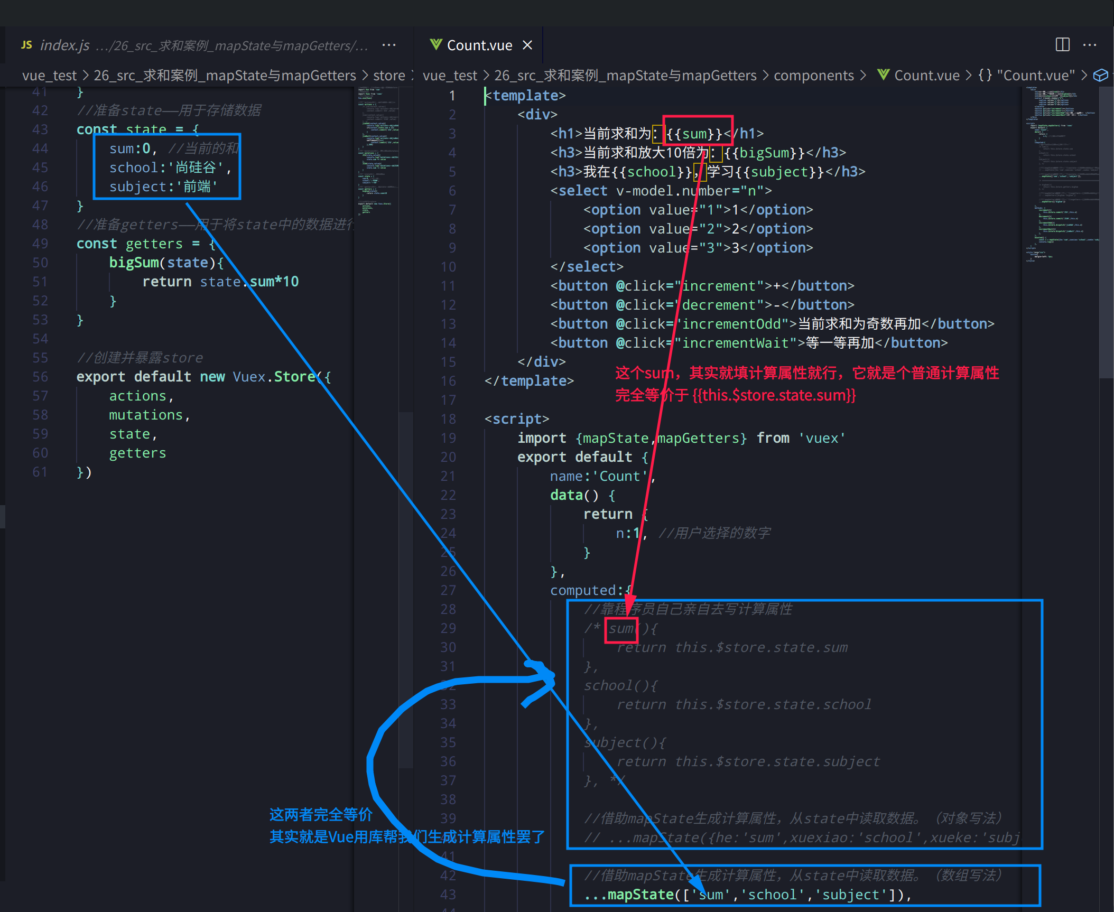
Task: Click 'export default new Vuex.Store({' line
Action: [203, 377]
